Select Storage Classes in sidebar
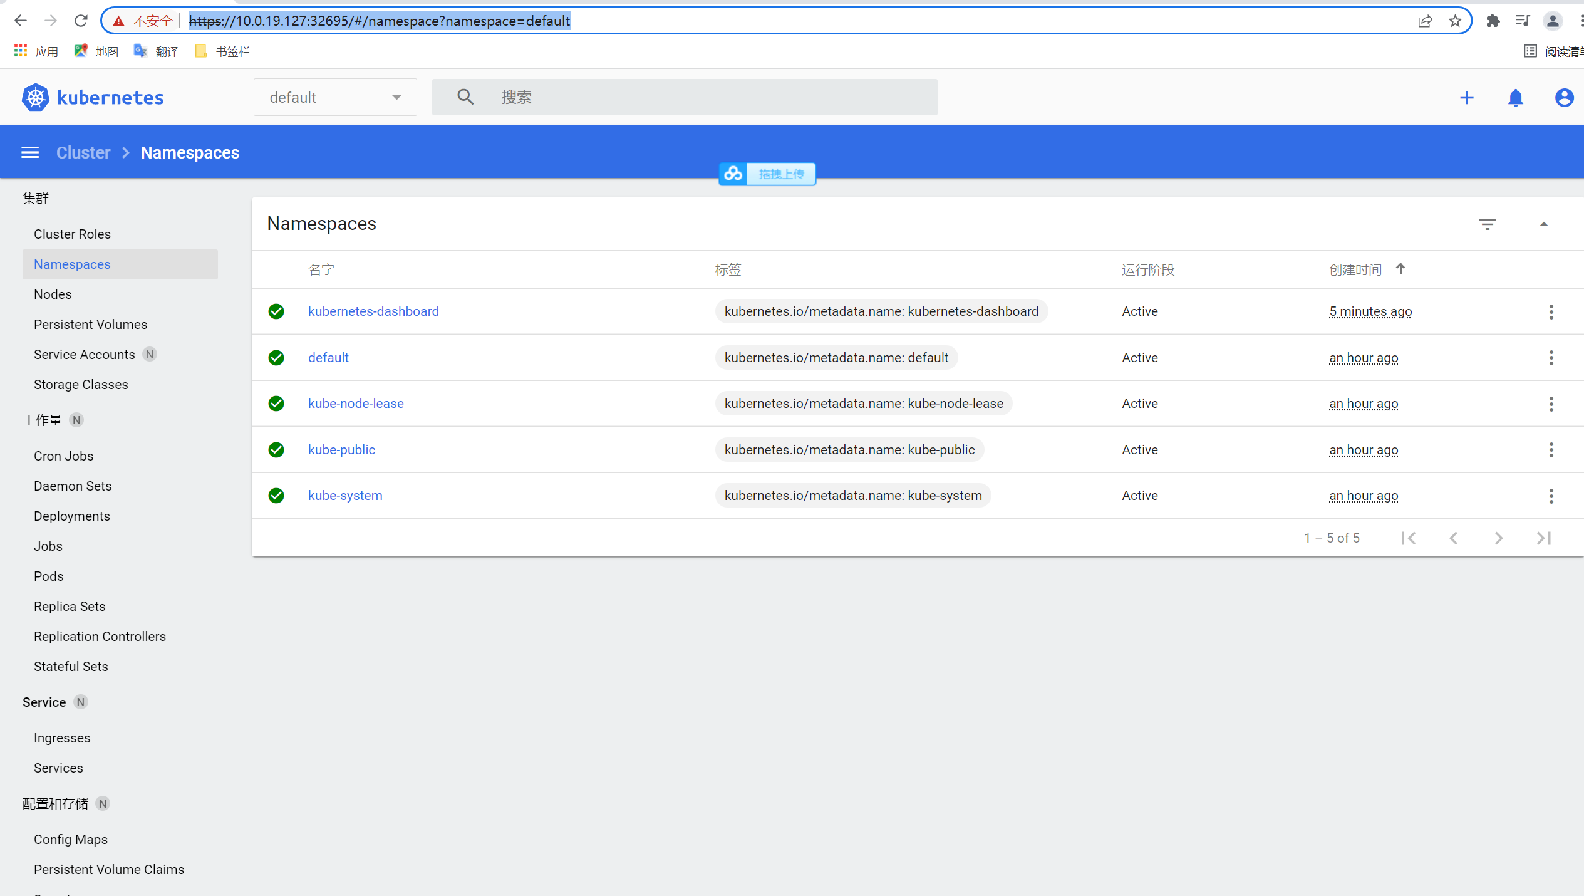 pos(81,385)
